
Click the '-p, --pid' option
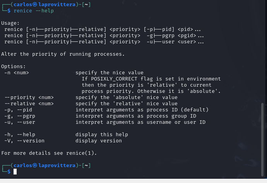pos(18,110)
